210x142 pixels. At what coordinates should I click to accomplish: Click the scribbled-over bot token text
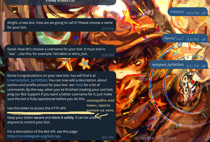(51, 113)
